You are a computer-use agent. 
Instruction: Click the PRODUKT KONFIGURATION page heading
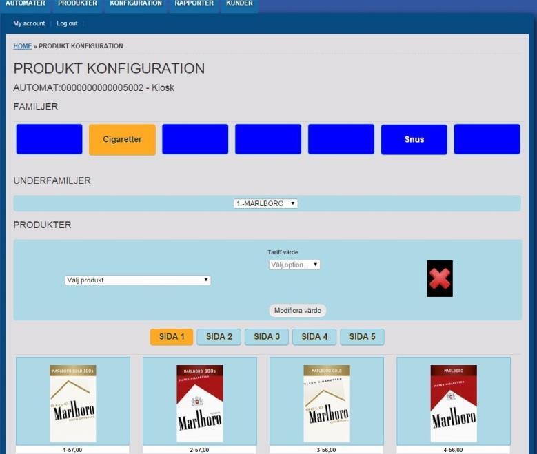[109, 68]
